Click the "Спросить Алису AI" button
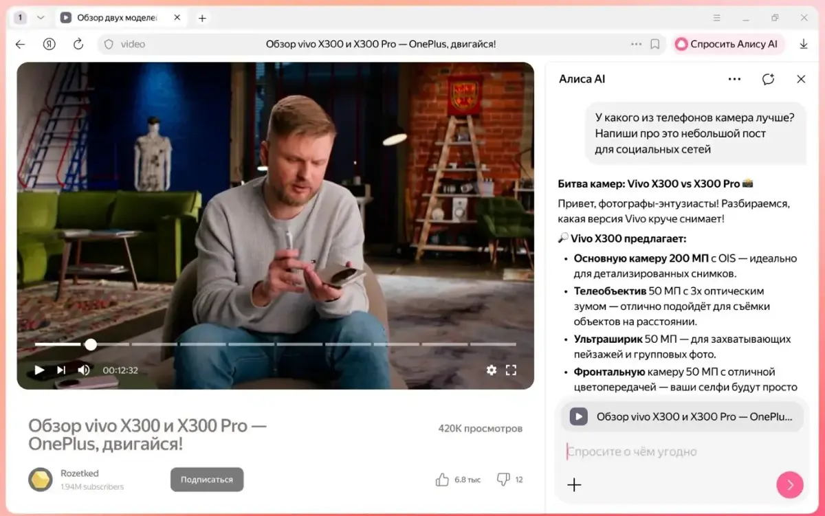Screen dimensions: 825x516 [728, 44]
